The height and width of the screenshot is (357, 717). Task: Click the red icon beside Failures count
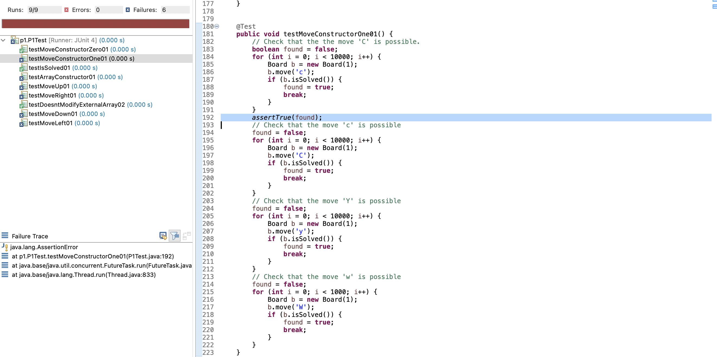pyautogui.click(x=128, y=9)
